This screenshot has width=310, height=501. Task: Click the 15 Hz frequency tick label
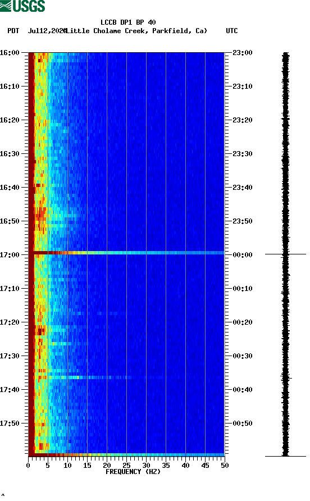(87, 466)
